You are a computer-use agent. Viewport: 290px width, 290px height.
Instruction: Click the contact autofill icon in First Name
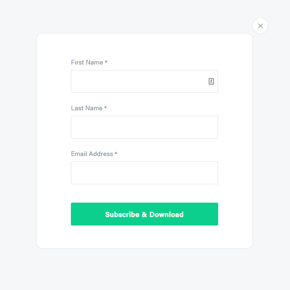[x=211, y=81]
